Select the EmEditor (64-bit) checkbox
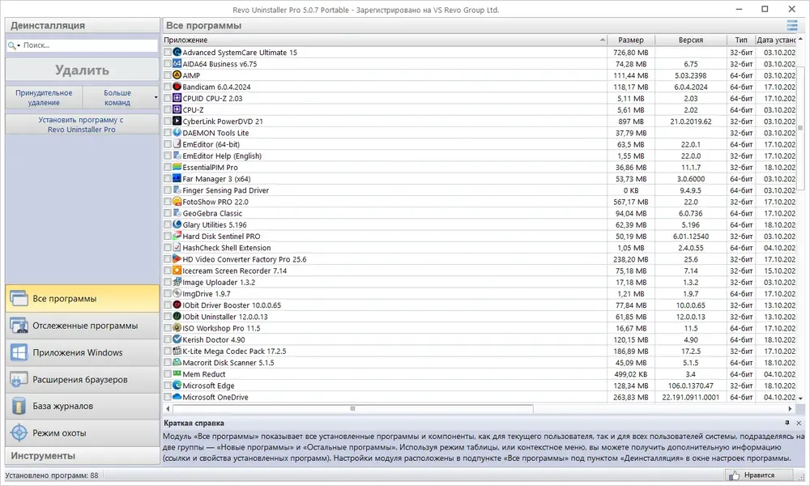The width and height of the screenshot is (810, 486). (x=168, y=144)
